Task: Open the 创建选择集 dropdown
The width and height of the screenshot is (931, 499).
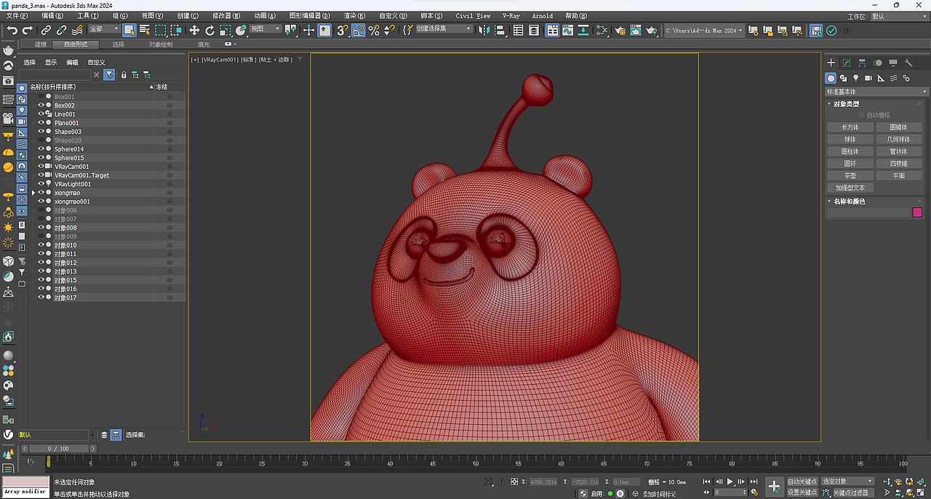Action: 445,29
